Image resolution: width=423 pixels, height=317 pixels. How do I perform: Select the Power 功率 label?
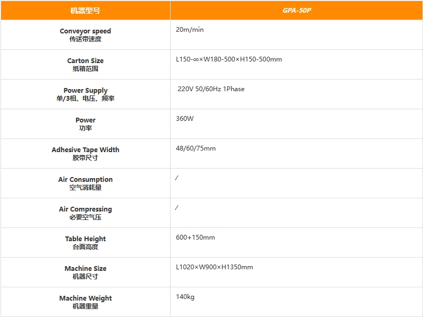(x=85, y=124)
